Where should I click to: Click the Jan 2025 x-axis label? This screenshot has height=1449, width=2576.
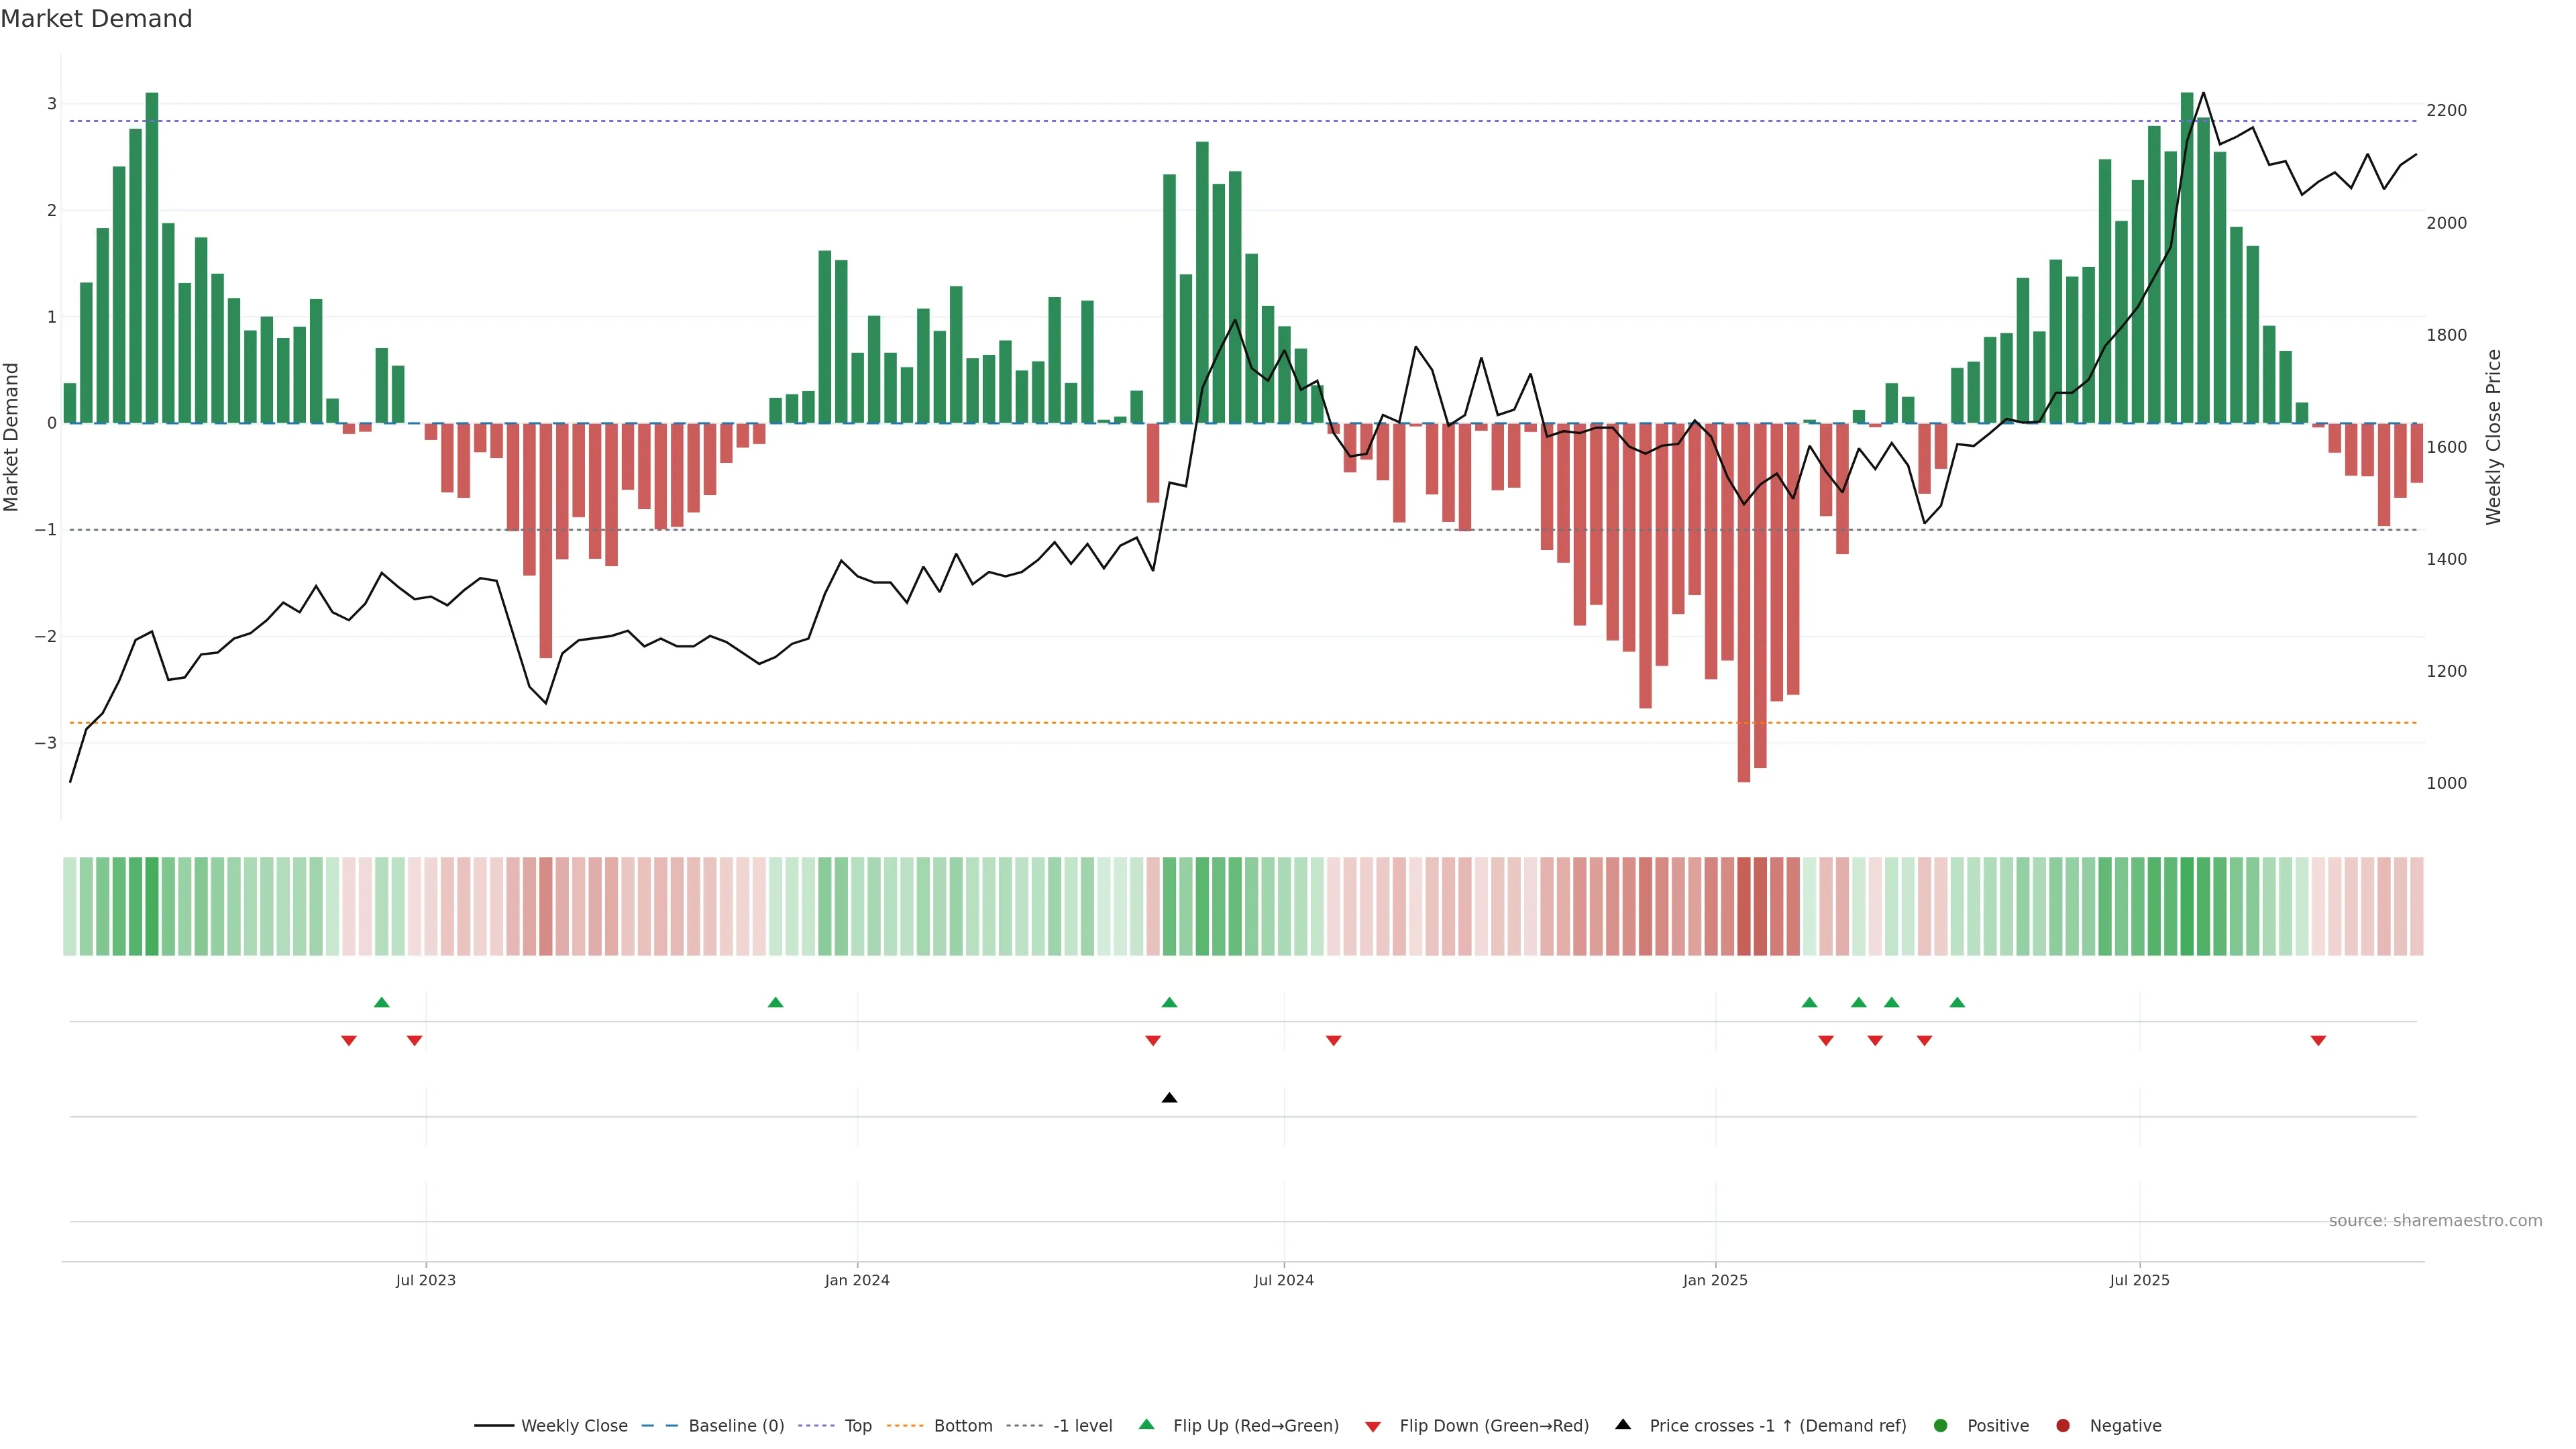(1715, 1280)
